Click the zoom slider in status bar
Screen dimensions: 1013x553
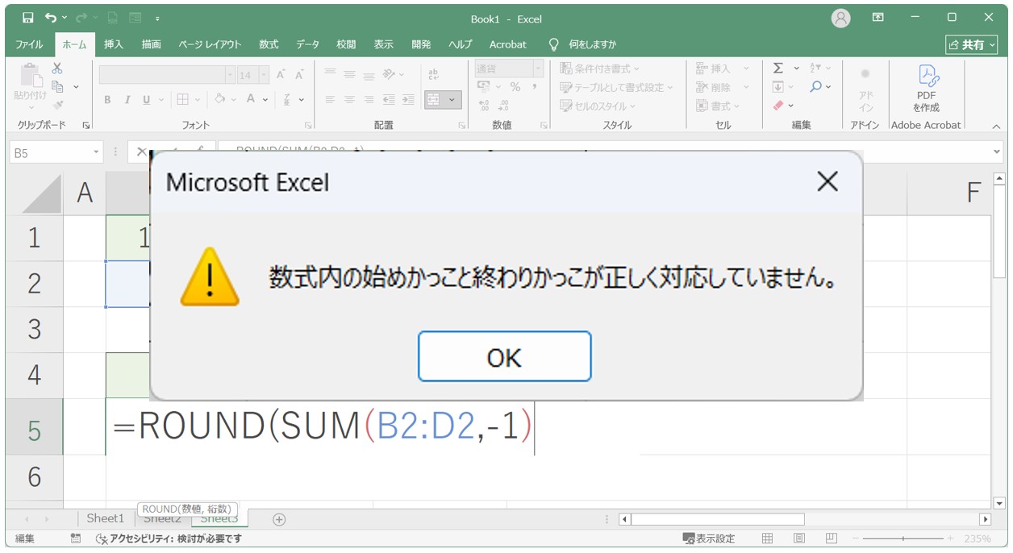[903, 538]
